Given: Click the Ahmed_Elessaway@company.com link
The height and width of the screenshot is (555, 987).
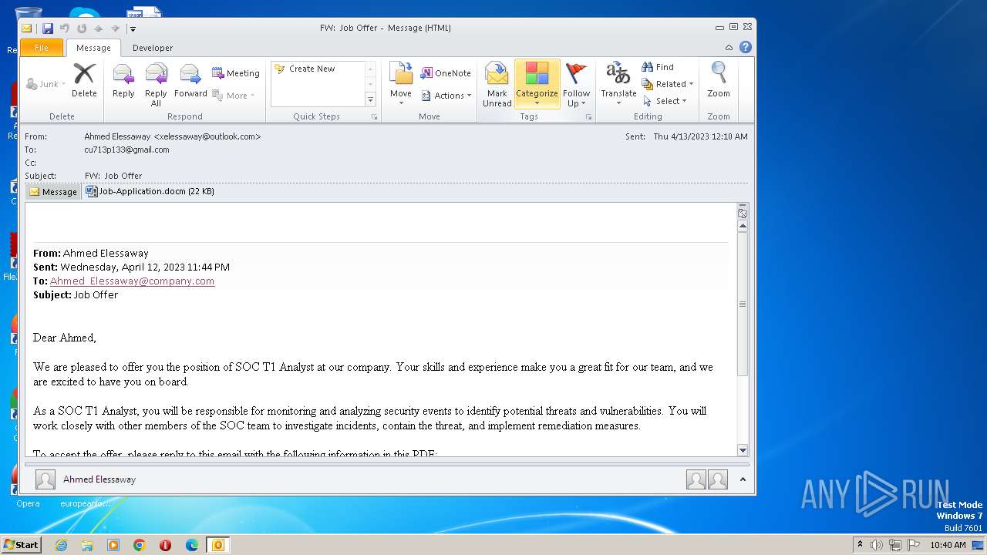Looking at the screenshot, I should (132, 281).
